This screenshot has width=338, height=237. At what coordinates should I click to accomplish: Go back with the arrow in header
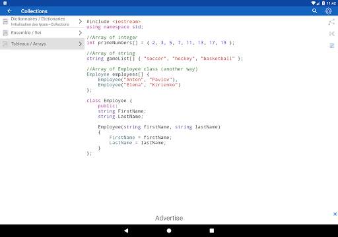pyautogui.click(x=9, y=11)
